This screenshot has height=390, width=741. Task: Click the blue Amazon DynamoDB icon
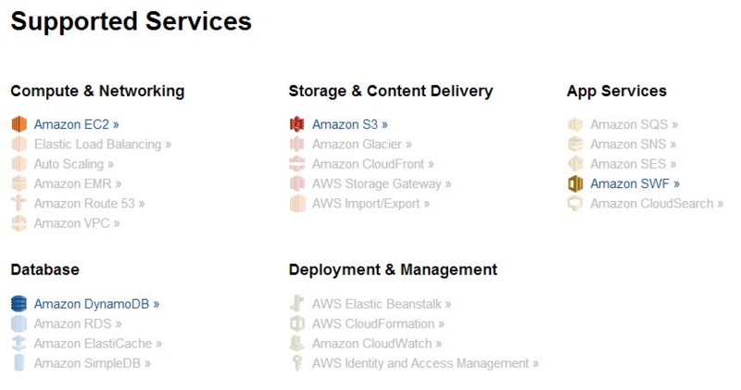pos(19,304)
